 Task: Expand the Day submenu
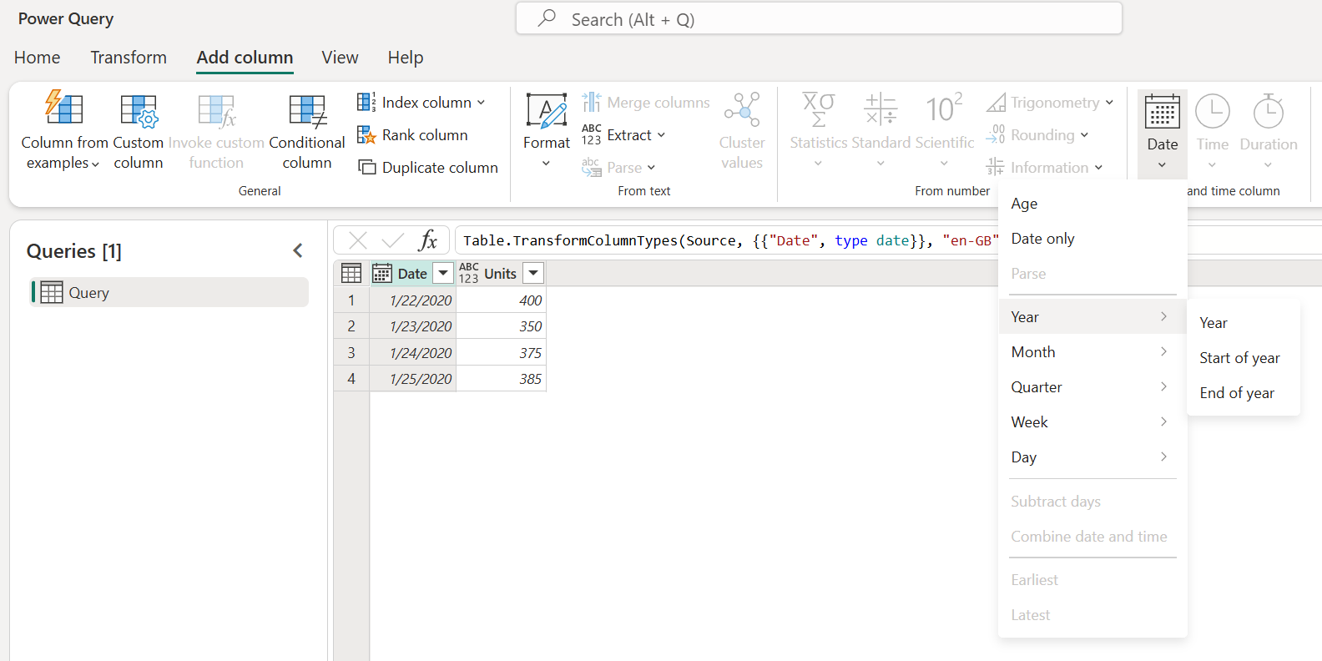[x=1092, y=457]
